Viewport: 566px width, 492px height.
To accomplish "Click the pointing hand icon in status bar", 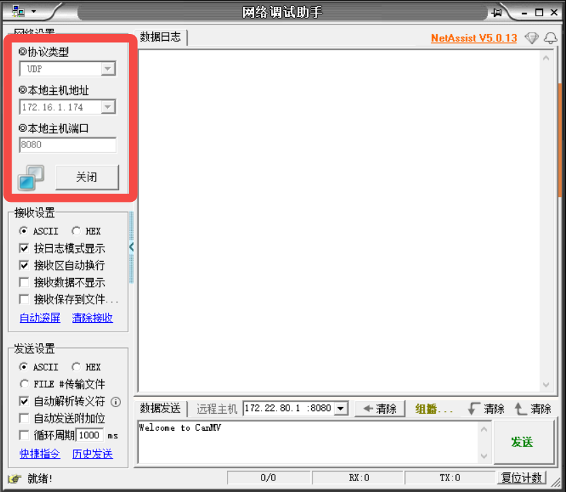I will click(x=14, y=478).
